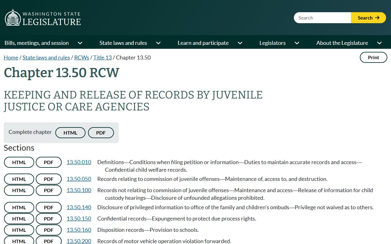Open PDF version of section 13.50.050

[49, 179]
